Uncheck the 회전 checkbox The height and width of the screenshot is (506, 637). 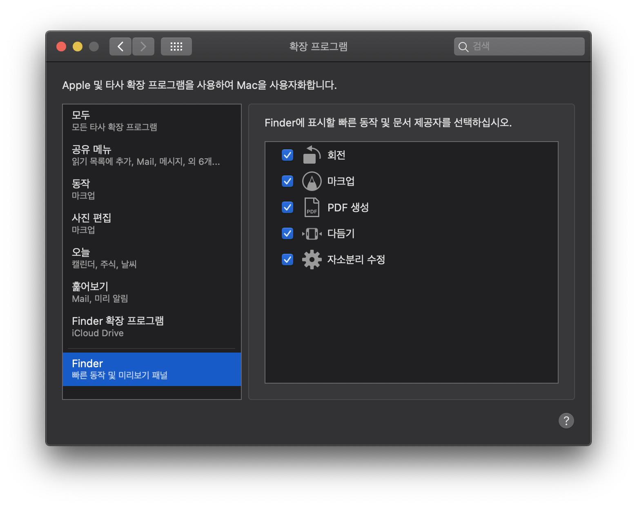pyautogui.click(x=287, y=155)
